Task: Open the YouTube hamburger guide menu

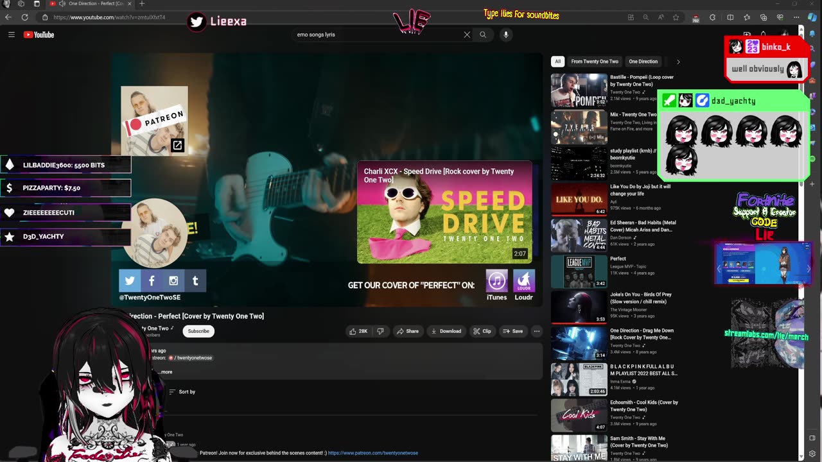Action: (11, 35)
